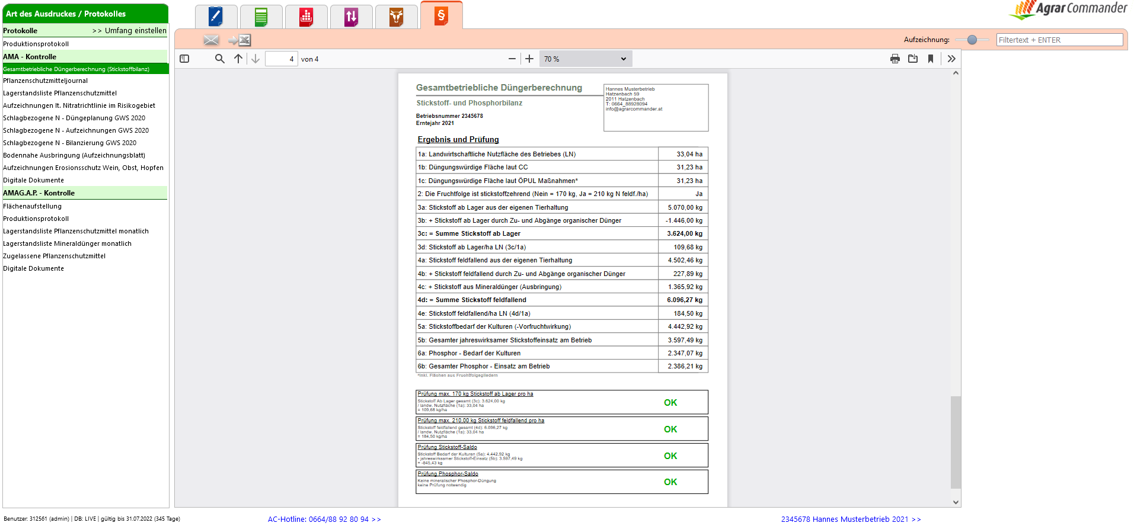Click the document scrollbar down arrow
The width and height of the screenshot is (1134, 526).
pyautogui.click(x=956, y=502)
